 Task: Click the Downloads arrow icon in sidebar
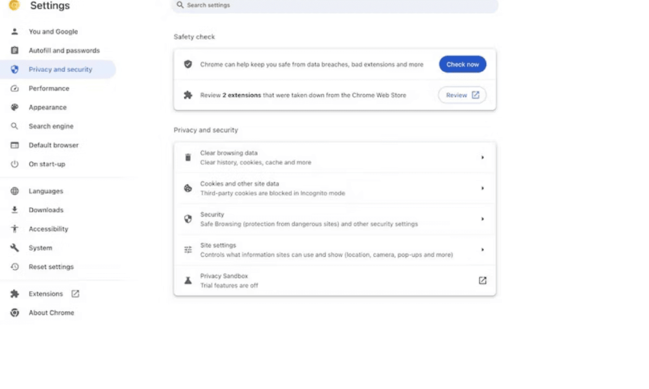[14, 210]
